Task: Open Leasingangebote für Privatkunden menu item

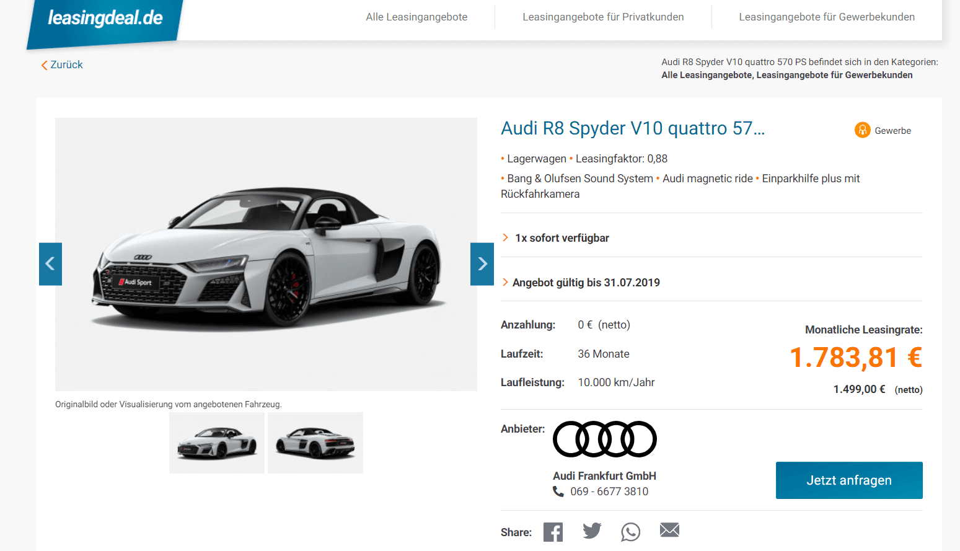Action: 603,17
